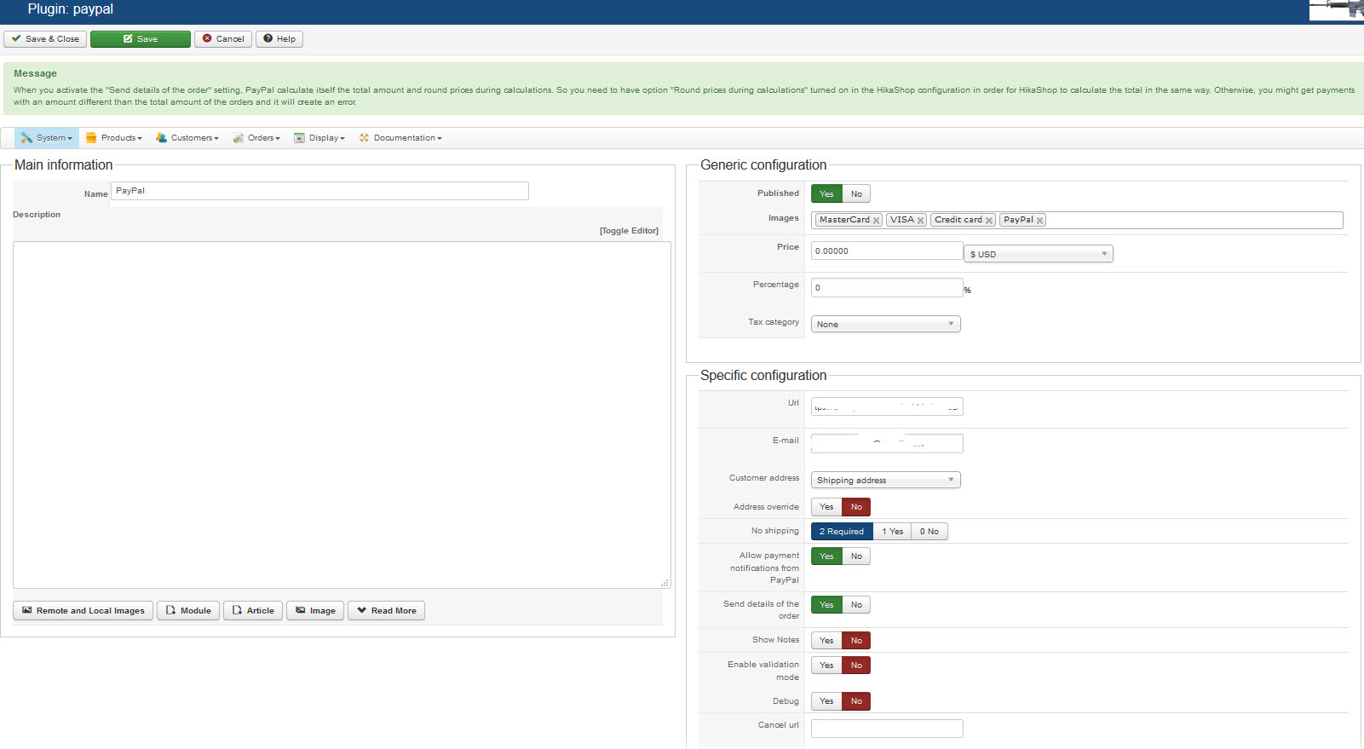This screenshot has width=1364, height=749.
Task: Click the Article button
Action: coord(253,611)
